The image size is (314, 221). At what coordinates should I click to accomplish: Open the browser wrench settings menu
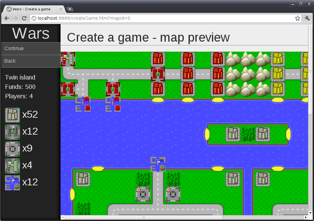click(x=307, y=18)
